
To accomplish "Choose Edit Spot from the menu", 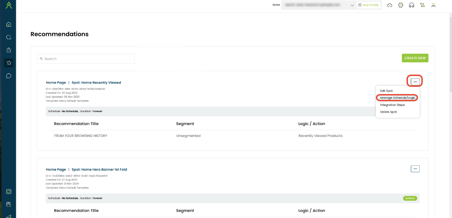I will pos(386,91).
